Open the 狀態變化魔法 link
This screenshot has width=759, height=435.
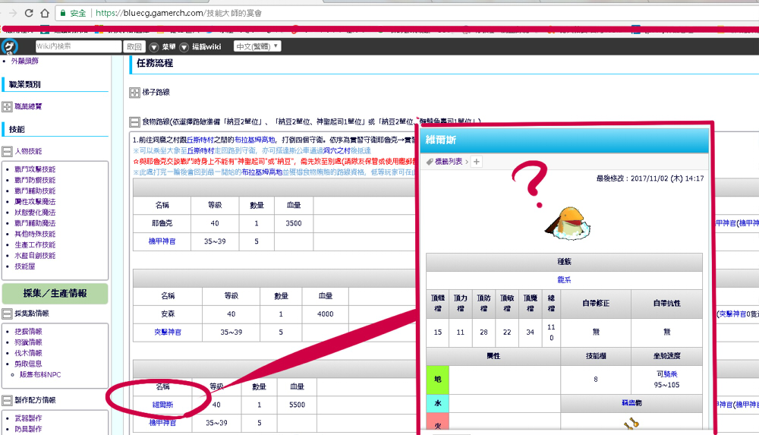[35, 212]
